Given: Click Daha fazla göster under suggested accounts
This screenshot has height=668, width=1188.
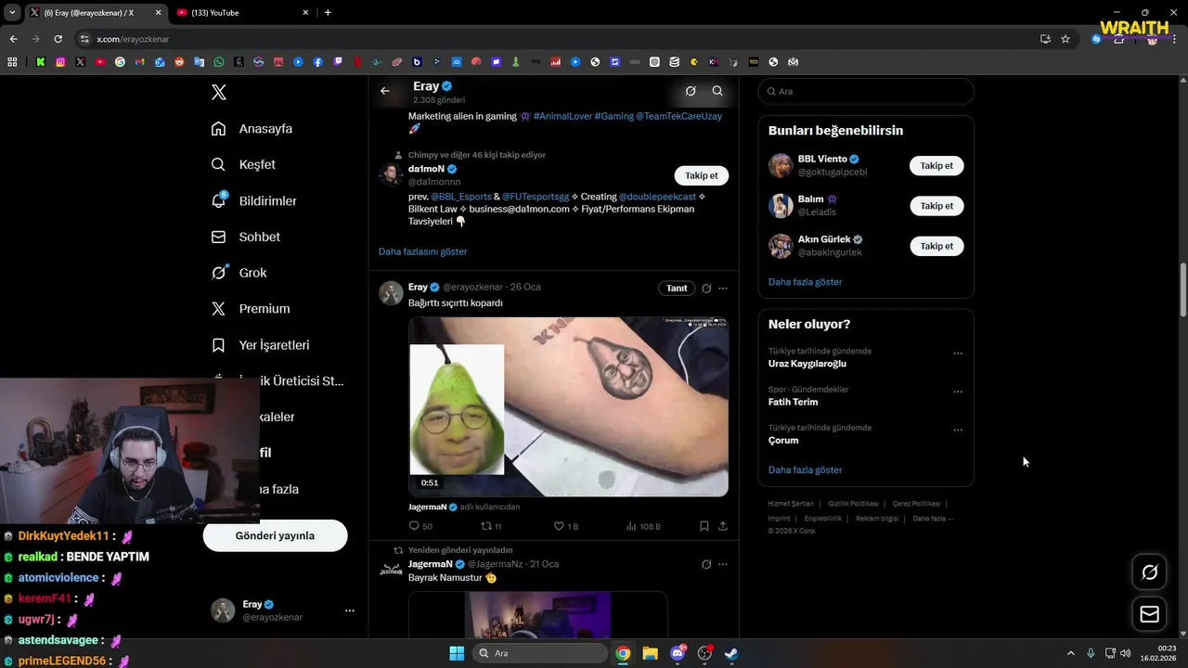Looking at the screenshot, I should tap(805, 282).
